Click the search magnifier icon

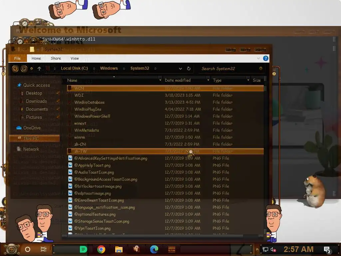point(260,69)
